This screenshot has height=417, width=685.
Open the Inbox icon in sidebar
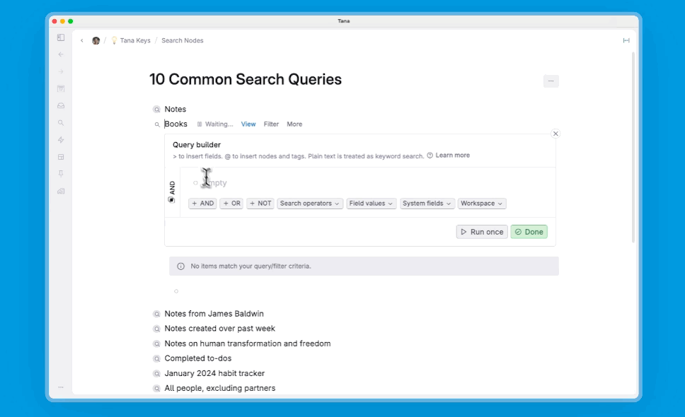coord(61,105)
